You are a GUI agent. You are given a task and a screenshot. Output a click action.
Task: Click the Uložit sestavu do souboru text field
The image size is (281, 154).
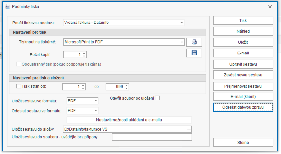coord(152,137)
